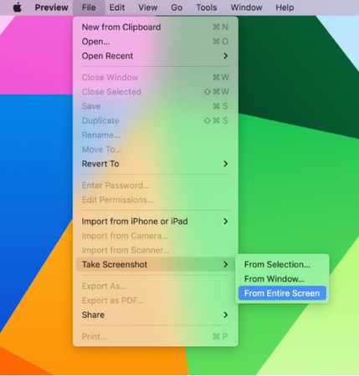Click the dimmed Edit Permissions... item
This screenshot has height=376, width=359.
click(x=156, y=200)
